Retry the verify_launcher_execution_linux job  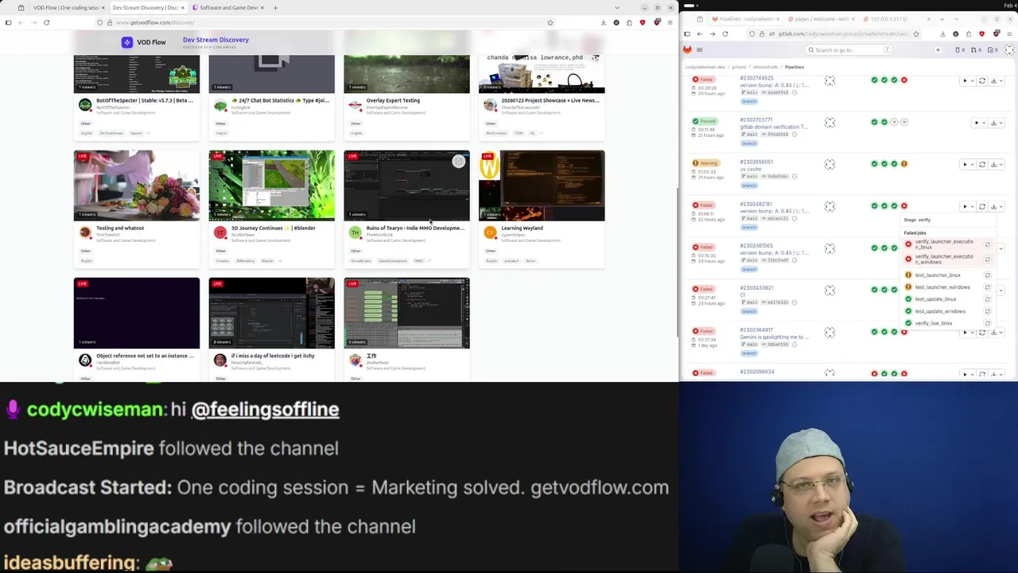(987, 244)
